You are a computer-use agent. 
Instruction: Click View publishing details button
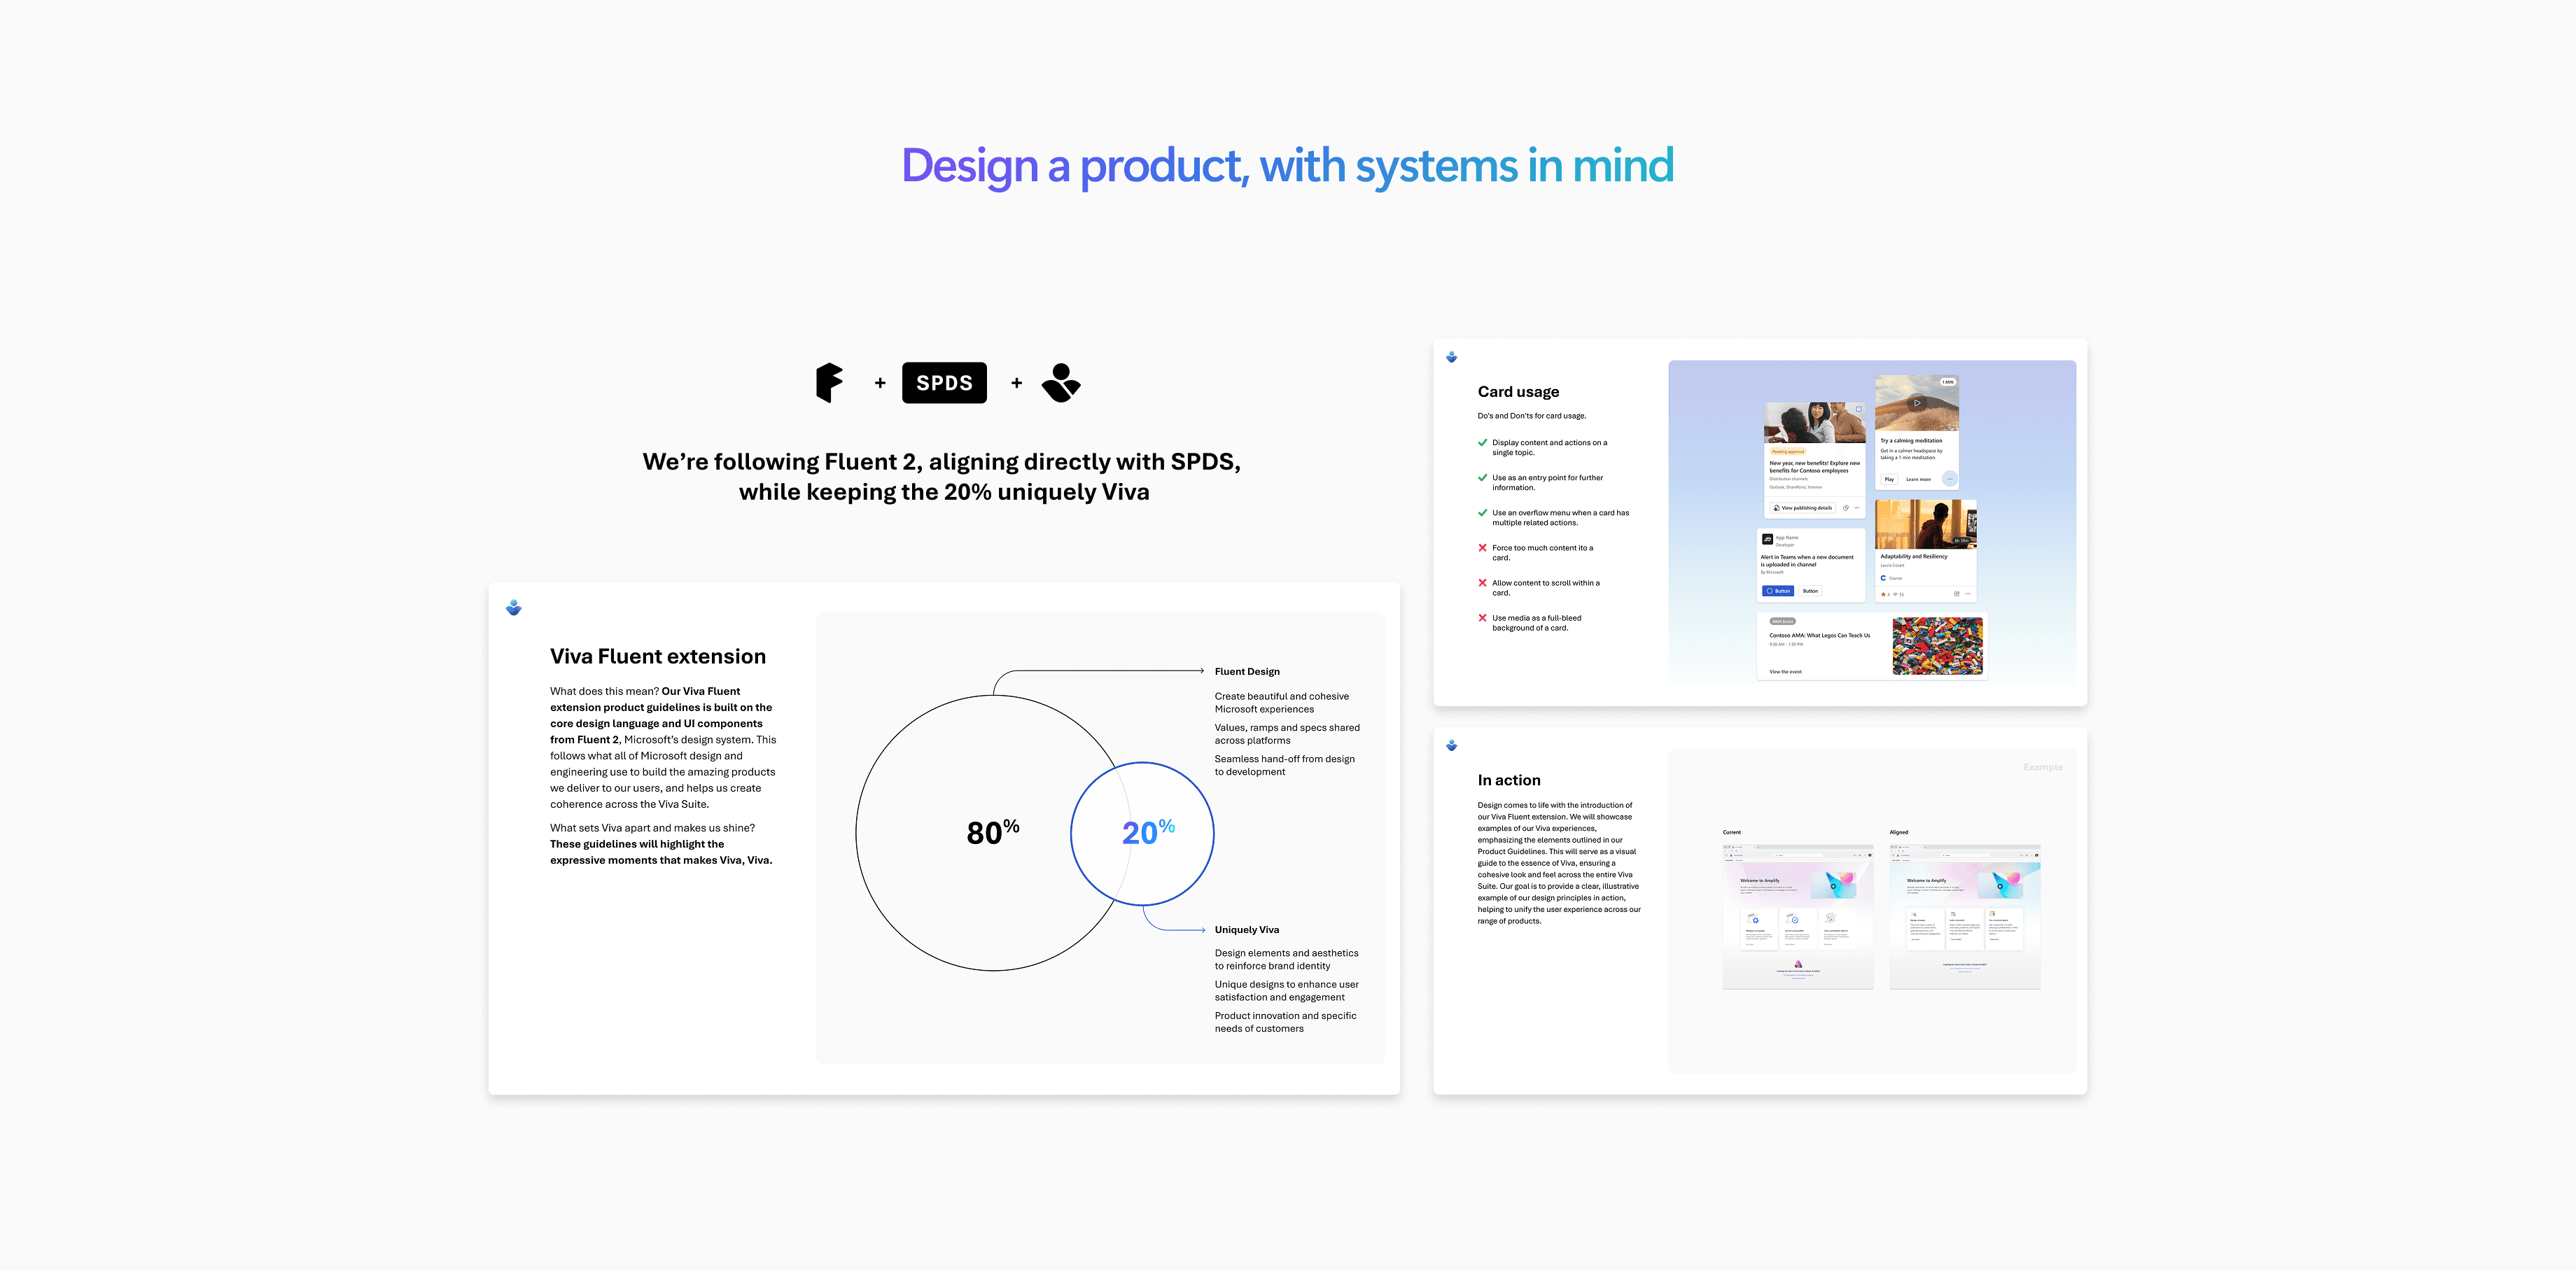[1803, 508]
